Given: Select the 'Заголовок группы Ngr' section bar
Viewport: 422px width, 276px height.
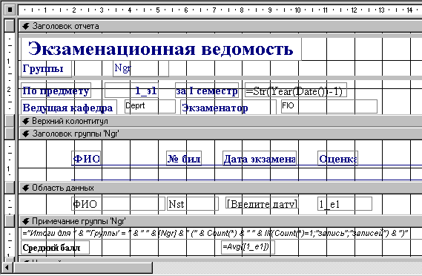Looking at the screenshot, I should (220, 134).
